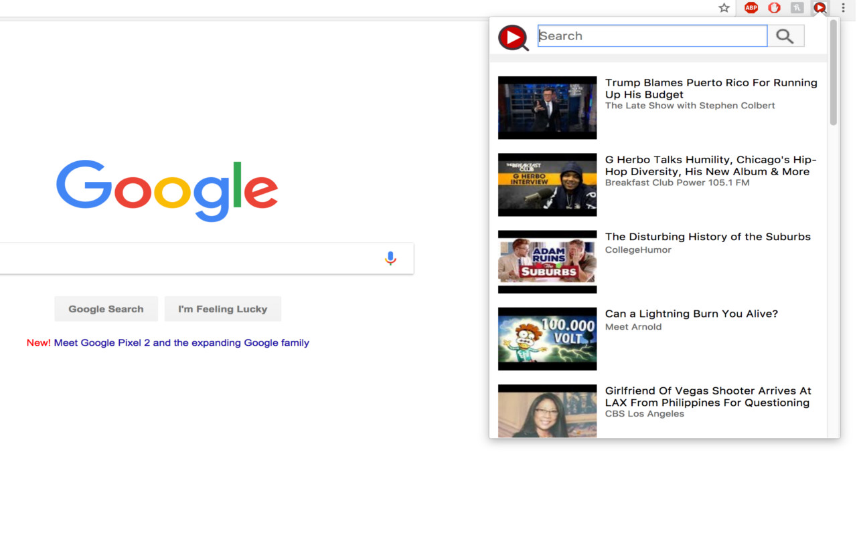Open title G Herbo Talks Humility
This screenshot has height=535, width=857.
coord(711,165)
